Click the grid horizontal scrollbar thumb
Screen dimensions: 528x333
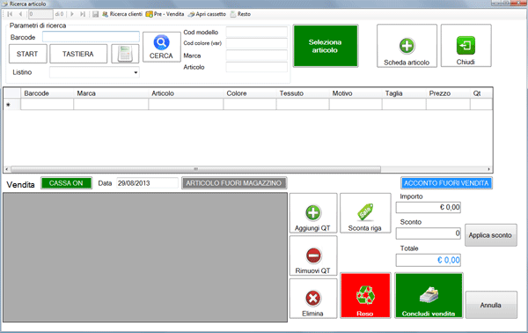tap(195, 169)
